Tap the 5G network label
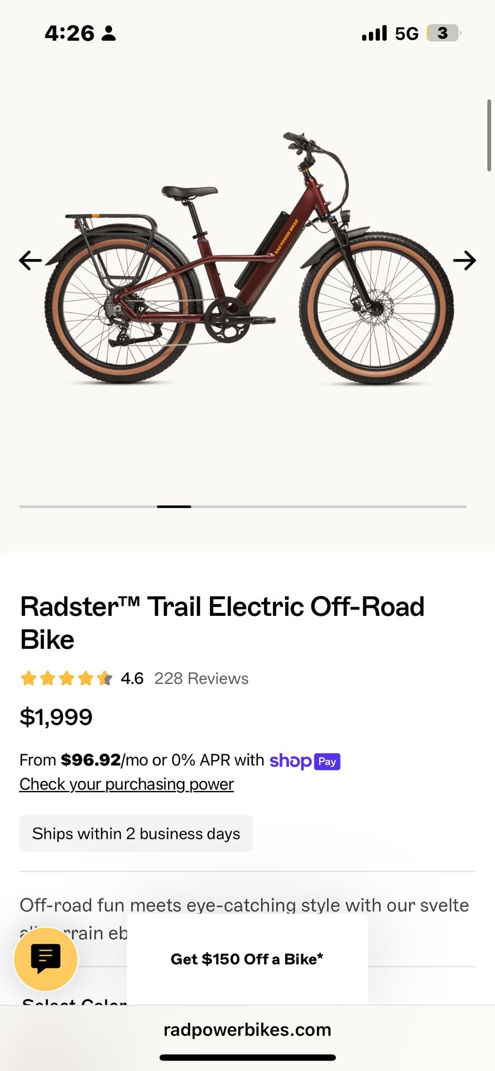The height and width of the screenshot is (1071, 495). [406, 33]
